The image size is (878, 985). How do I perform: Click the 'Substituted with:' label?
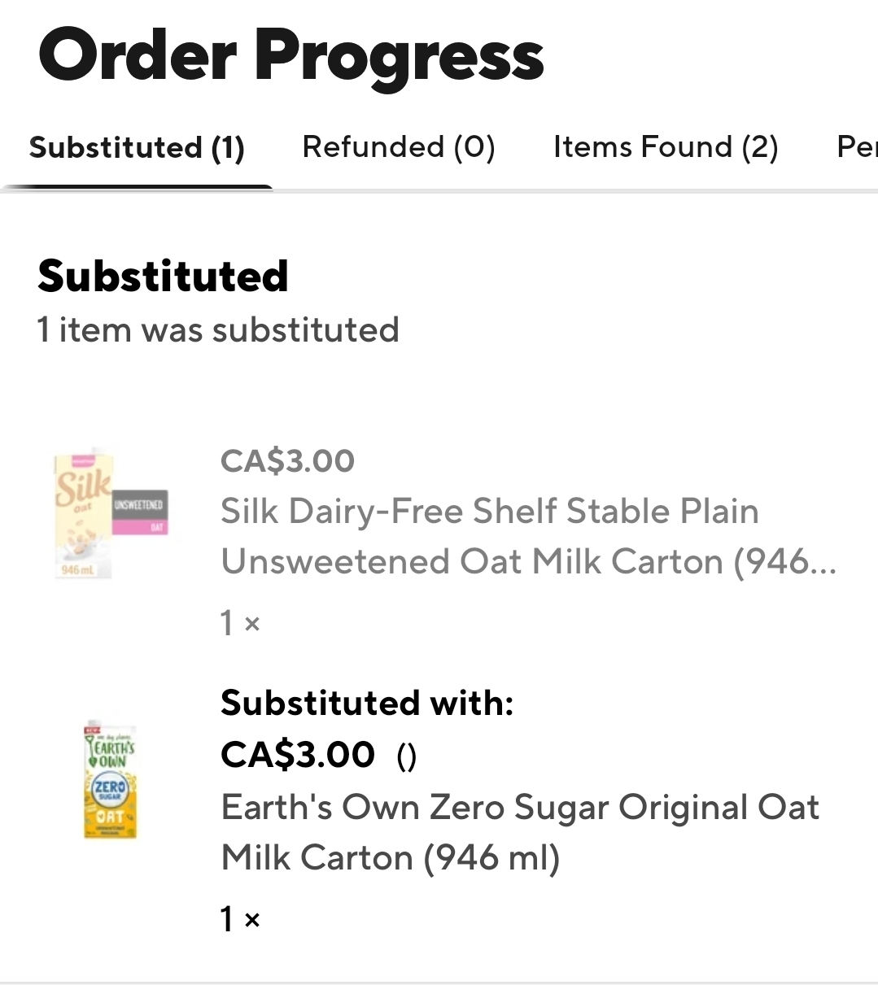367,703
